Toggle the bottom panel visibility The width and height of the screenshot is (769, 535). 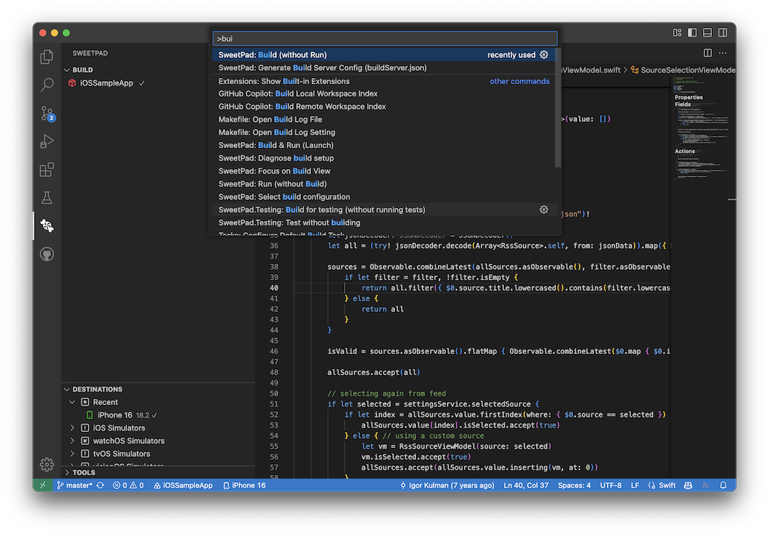coord(707,32)
